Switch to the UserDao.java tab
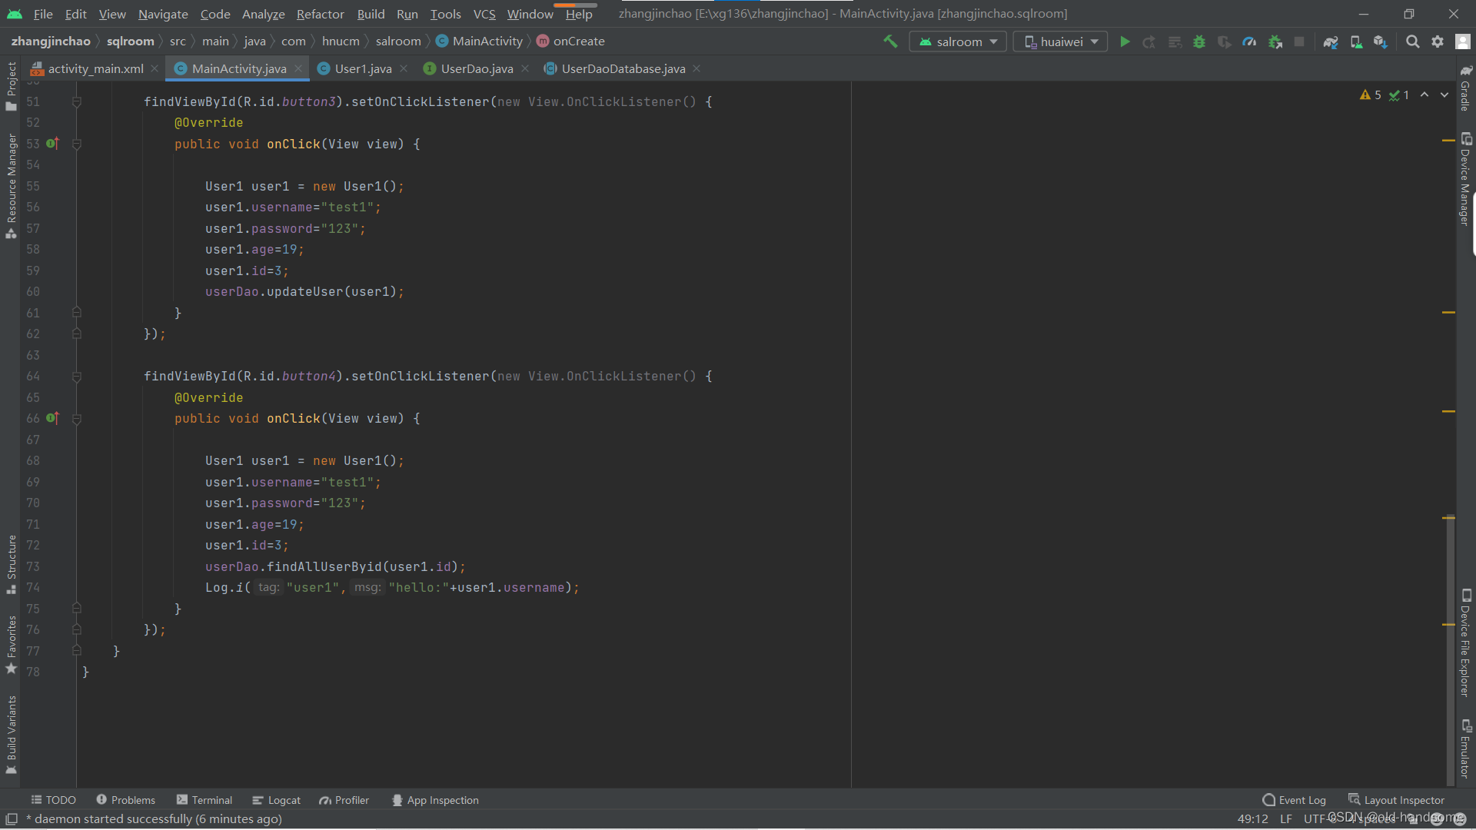This screenshot has width=1476, height=830. 477,68
